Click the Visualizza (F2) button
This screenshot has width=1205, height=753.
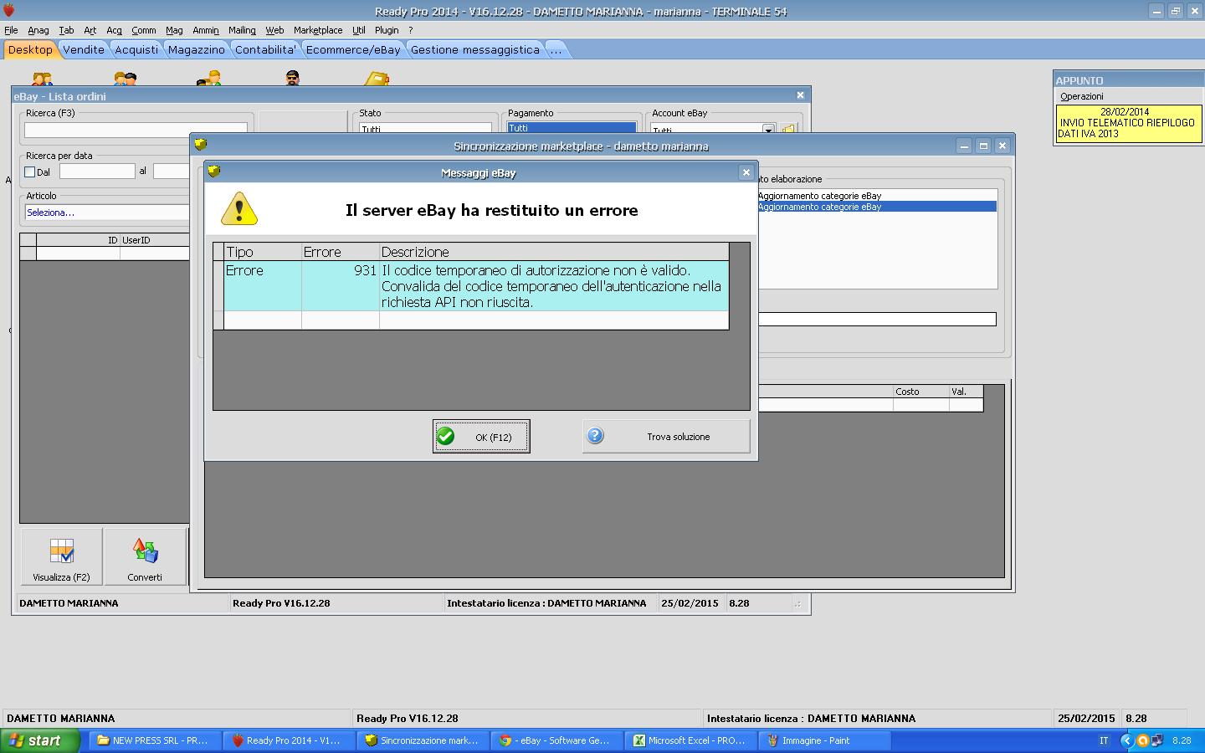[x=61, y=556]
